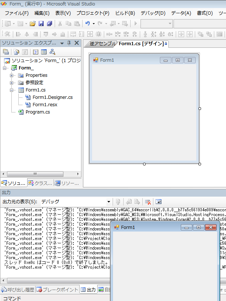
Task: Click the Save floppy disk icon
Action: point(41,24)
